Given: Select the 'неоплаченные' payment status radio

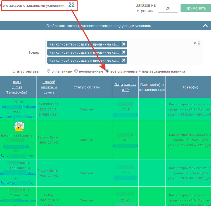Looking at the screenshot, I should (x=76, y=71).
